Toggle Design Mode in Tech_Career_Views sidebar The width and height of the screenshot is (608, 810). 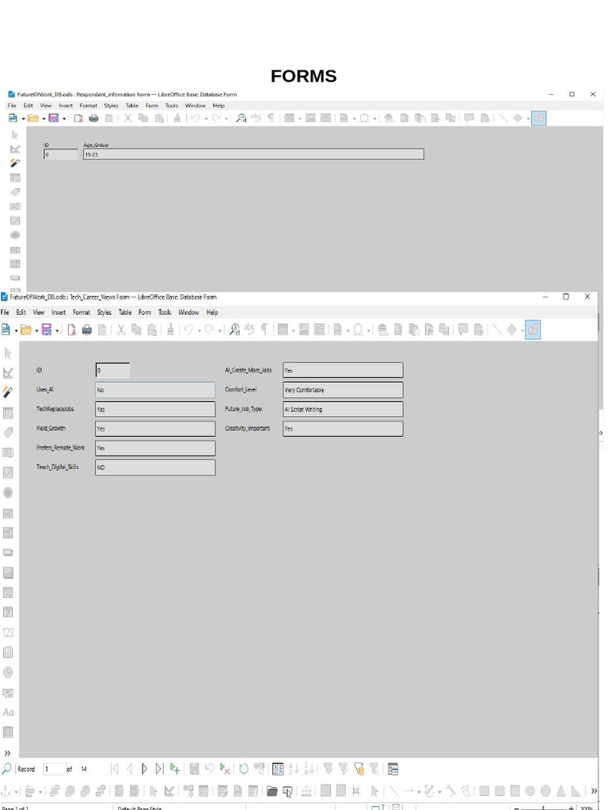coord(8,373)
